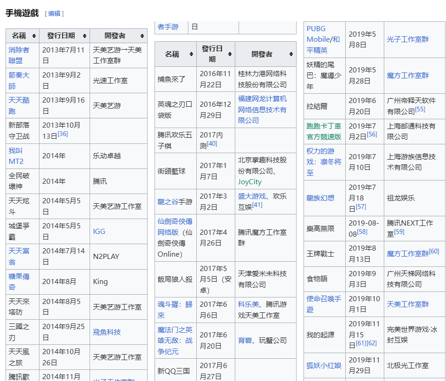Open the 仙劍奇俠傳网络版 link
The width and height of the screenshot is (446, 381).
(175, 226)
